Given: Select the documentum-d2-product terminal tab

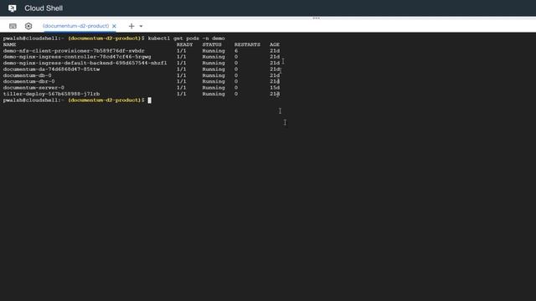Looking at the screenshot, I should (x=76, y=26).
